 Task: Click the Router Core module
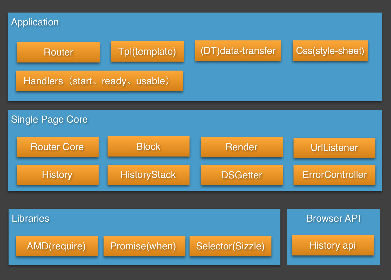[x=57, y=147]
